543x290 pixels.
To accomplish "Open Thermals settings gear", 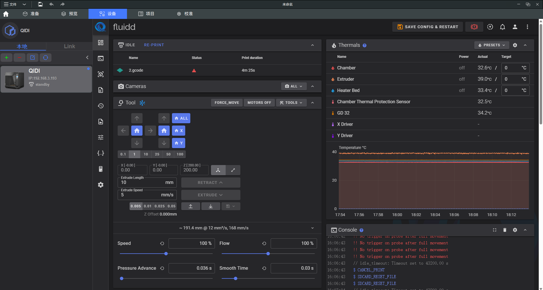I will [x=515, y=45].
